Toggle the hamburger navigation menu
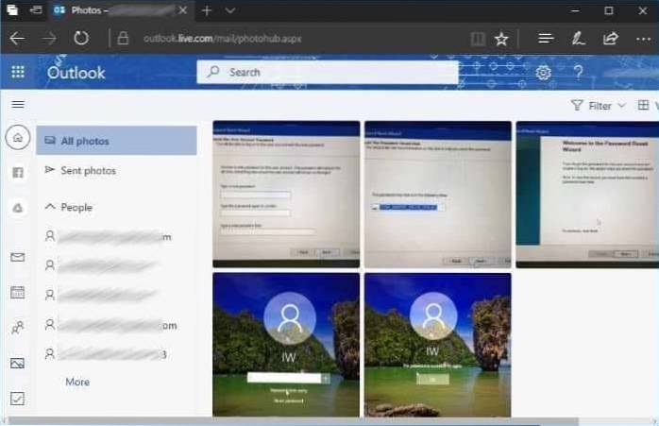 (18, 105)
